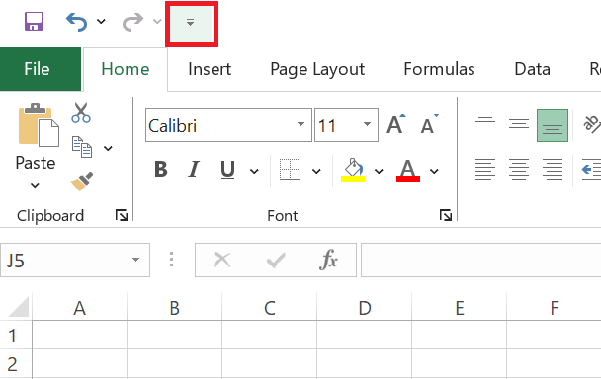
Task: Switch to the Page Layout tab
Action: [x=317, y=69]
